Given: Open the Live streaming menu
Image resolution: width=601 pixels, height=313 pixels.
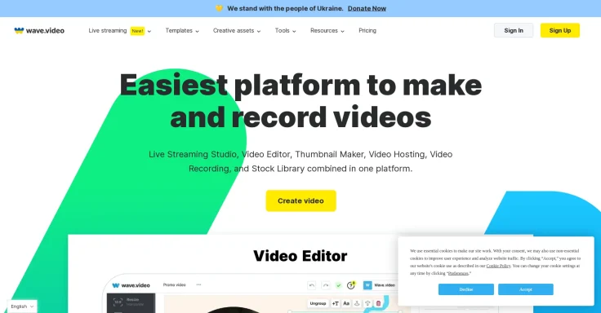Looking at the screenshot, I should click(119, 31).
